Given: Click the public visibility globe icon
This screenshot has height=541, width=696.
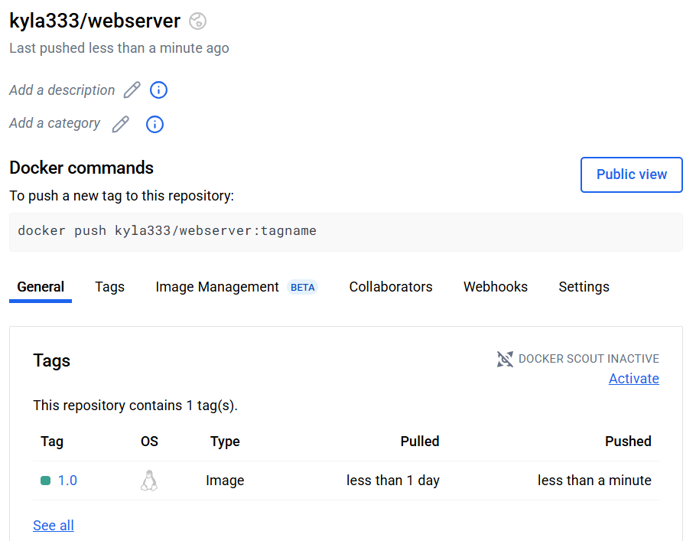Looking at the screenshot, I should pyautogui.click(x=197, y=21).
